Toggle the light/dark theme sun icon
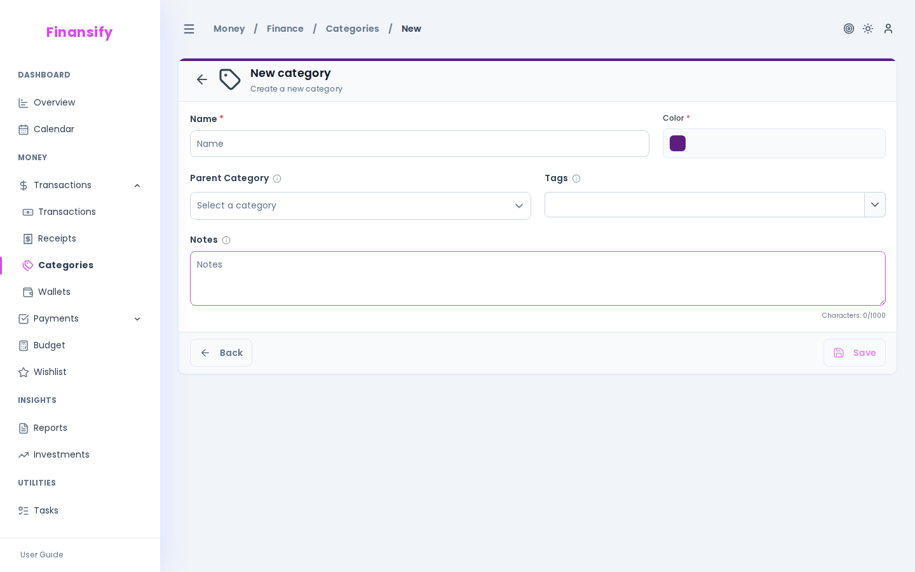915x572 pixels. [868, 29]
